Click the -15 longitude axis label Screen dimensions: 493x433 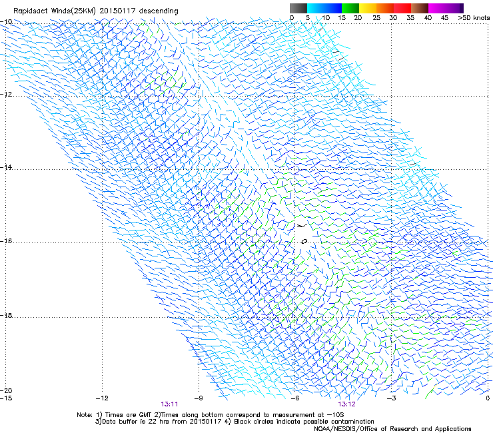coord(6,398)
